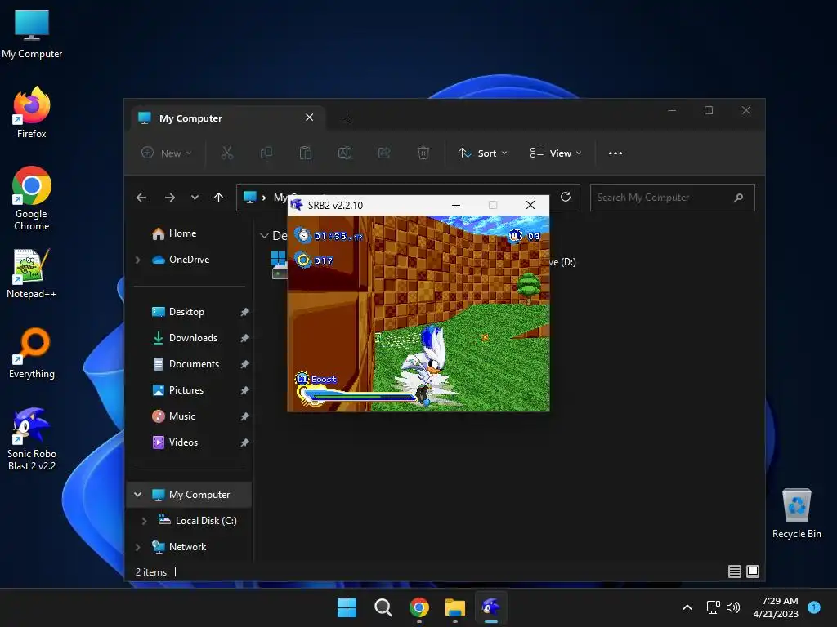Screen dimensions: 837x627
Task: Open the New dropdown in Explorer
Action: (x=166, y=153)
